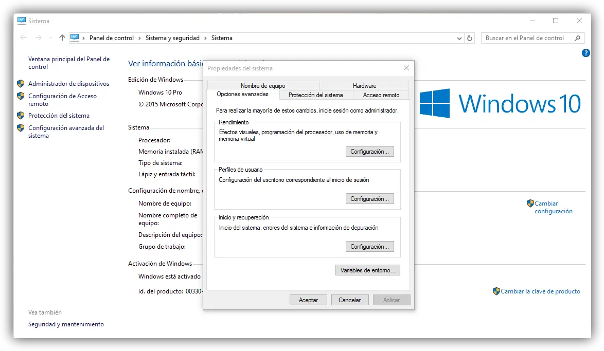Open Configuración avanzada del sistema link
Viewport: 604px width, 351px height.
click(66, 132)
